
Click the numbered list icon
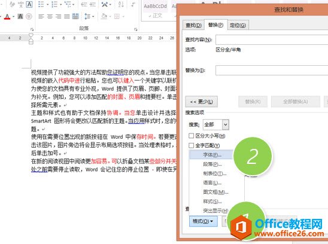coord(54,4)
